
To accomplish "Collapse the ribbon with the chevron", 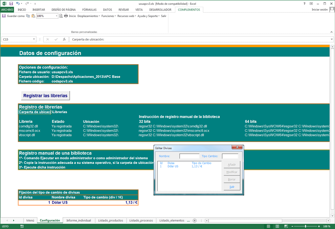I will coord(331,32).
